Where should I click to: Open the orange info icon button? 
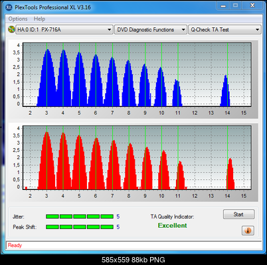click(248, 230)
